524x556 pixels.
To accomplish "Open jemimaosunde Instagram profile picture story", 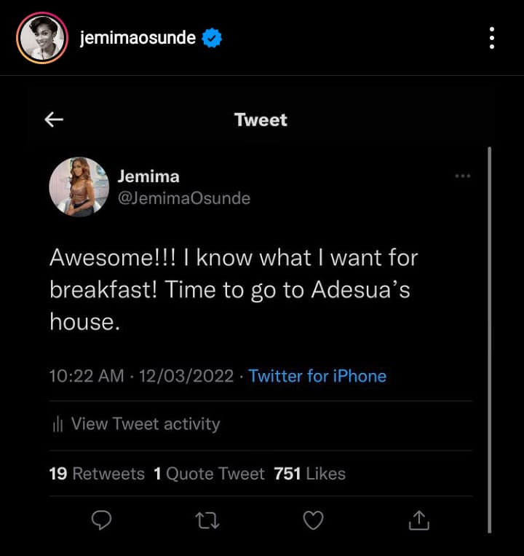I will [x=41, y=38].
